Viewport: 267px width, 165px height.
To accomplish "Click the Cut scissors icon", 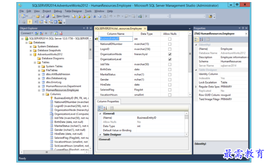I will tap(95, 16).
